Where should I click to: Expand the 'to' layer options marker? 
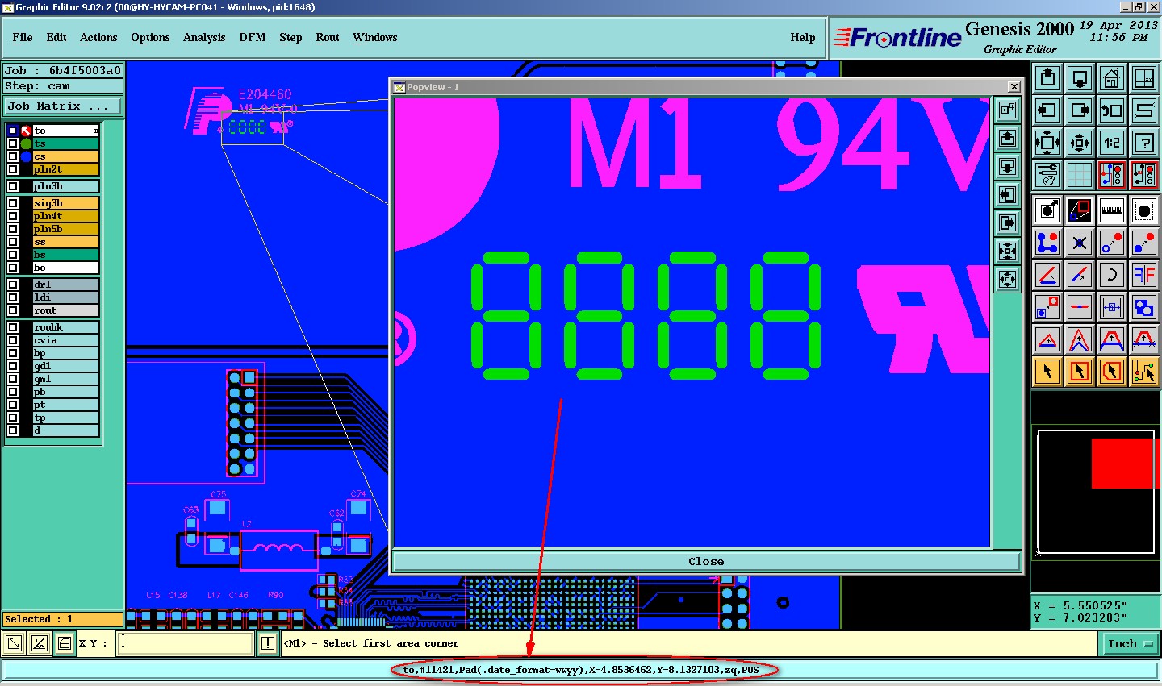95,131
